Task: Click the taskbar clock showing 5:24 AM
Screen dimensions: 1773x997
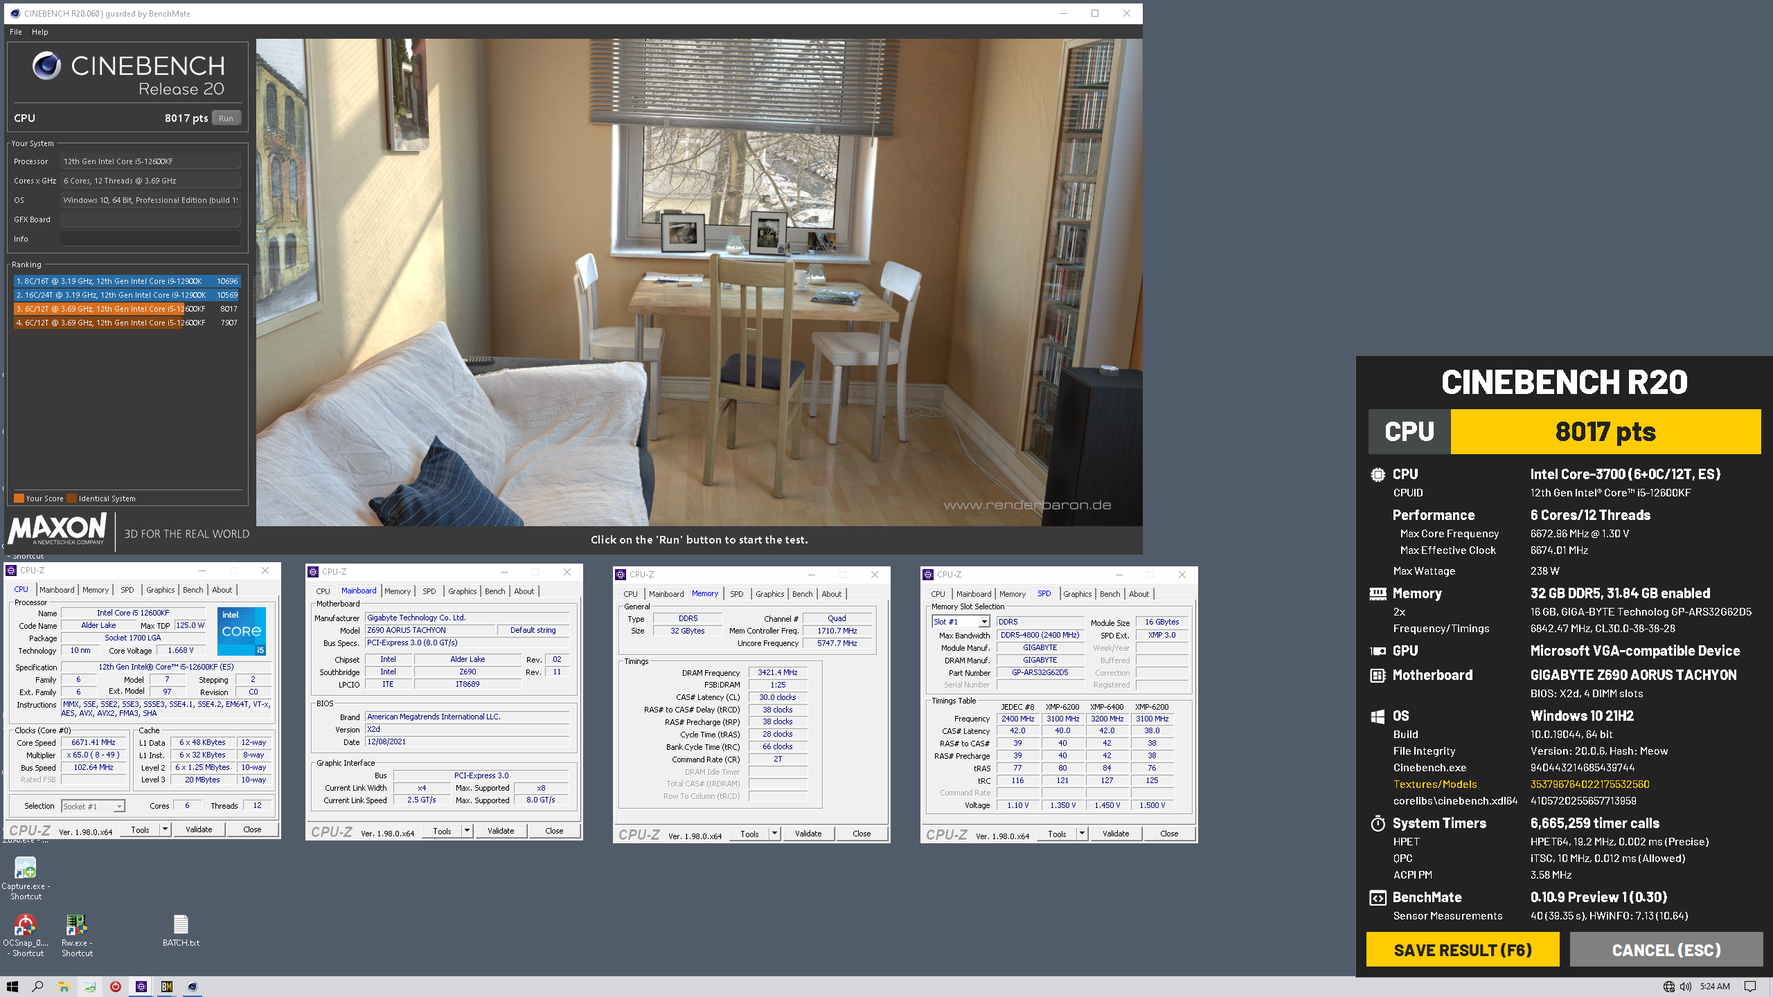Action: tap(1715, 987)
